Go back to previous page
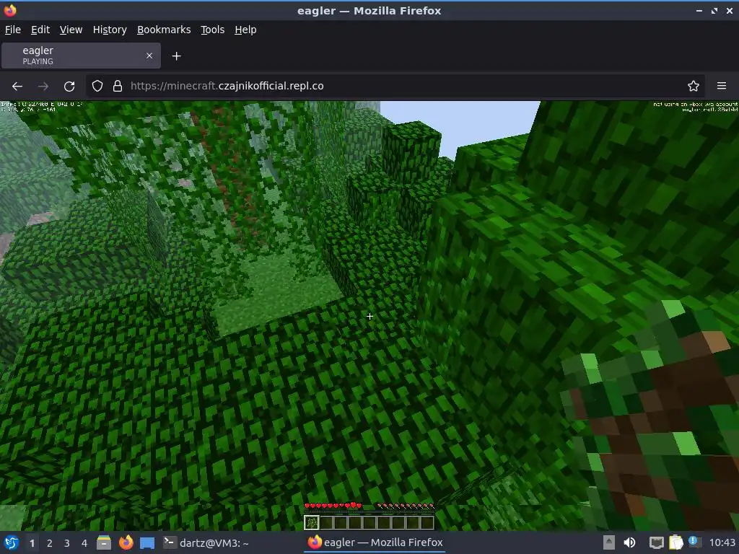This screenshot has width=739, height=554. tap(17, 87)
